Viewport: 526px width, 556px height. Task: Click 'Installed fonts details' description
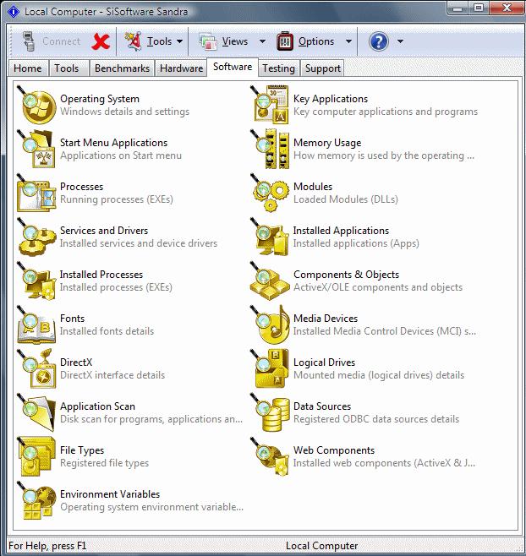(x=107, y=331)
